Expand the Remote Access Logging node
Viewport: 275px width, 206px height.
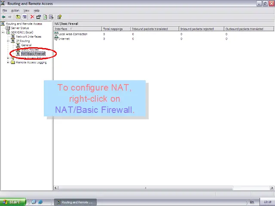point(8,62)
